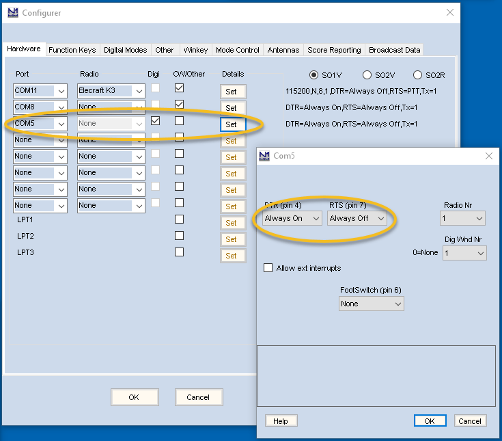Click the 0=None label
Image resolution: width=502 pixels, height=441 pixels.
click(425, 252)
